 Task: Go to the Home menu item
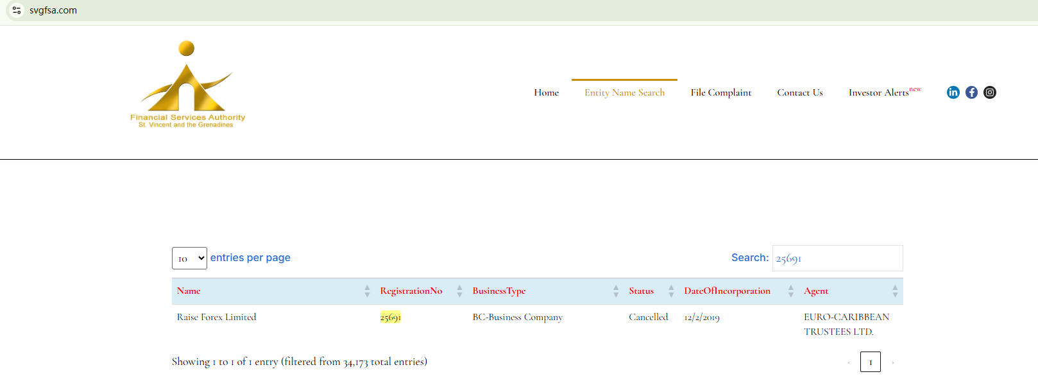coord(547,92)
